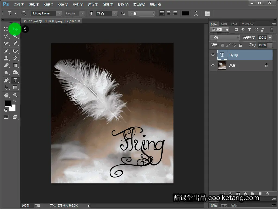Image resolution: width=278 pixels, height=209 pixels.
Task: Hide the Flying text layer
Action: 213,55
